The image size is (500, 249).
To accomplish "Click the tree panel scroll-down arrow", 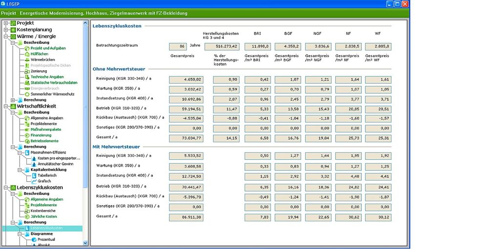I will [85, 242].
